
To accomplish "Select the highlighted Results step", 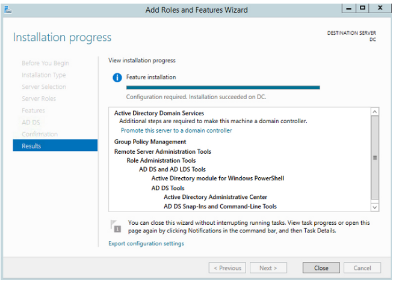I will (x=55, y=145).
